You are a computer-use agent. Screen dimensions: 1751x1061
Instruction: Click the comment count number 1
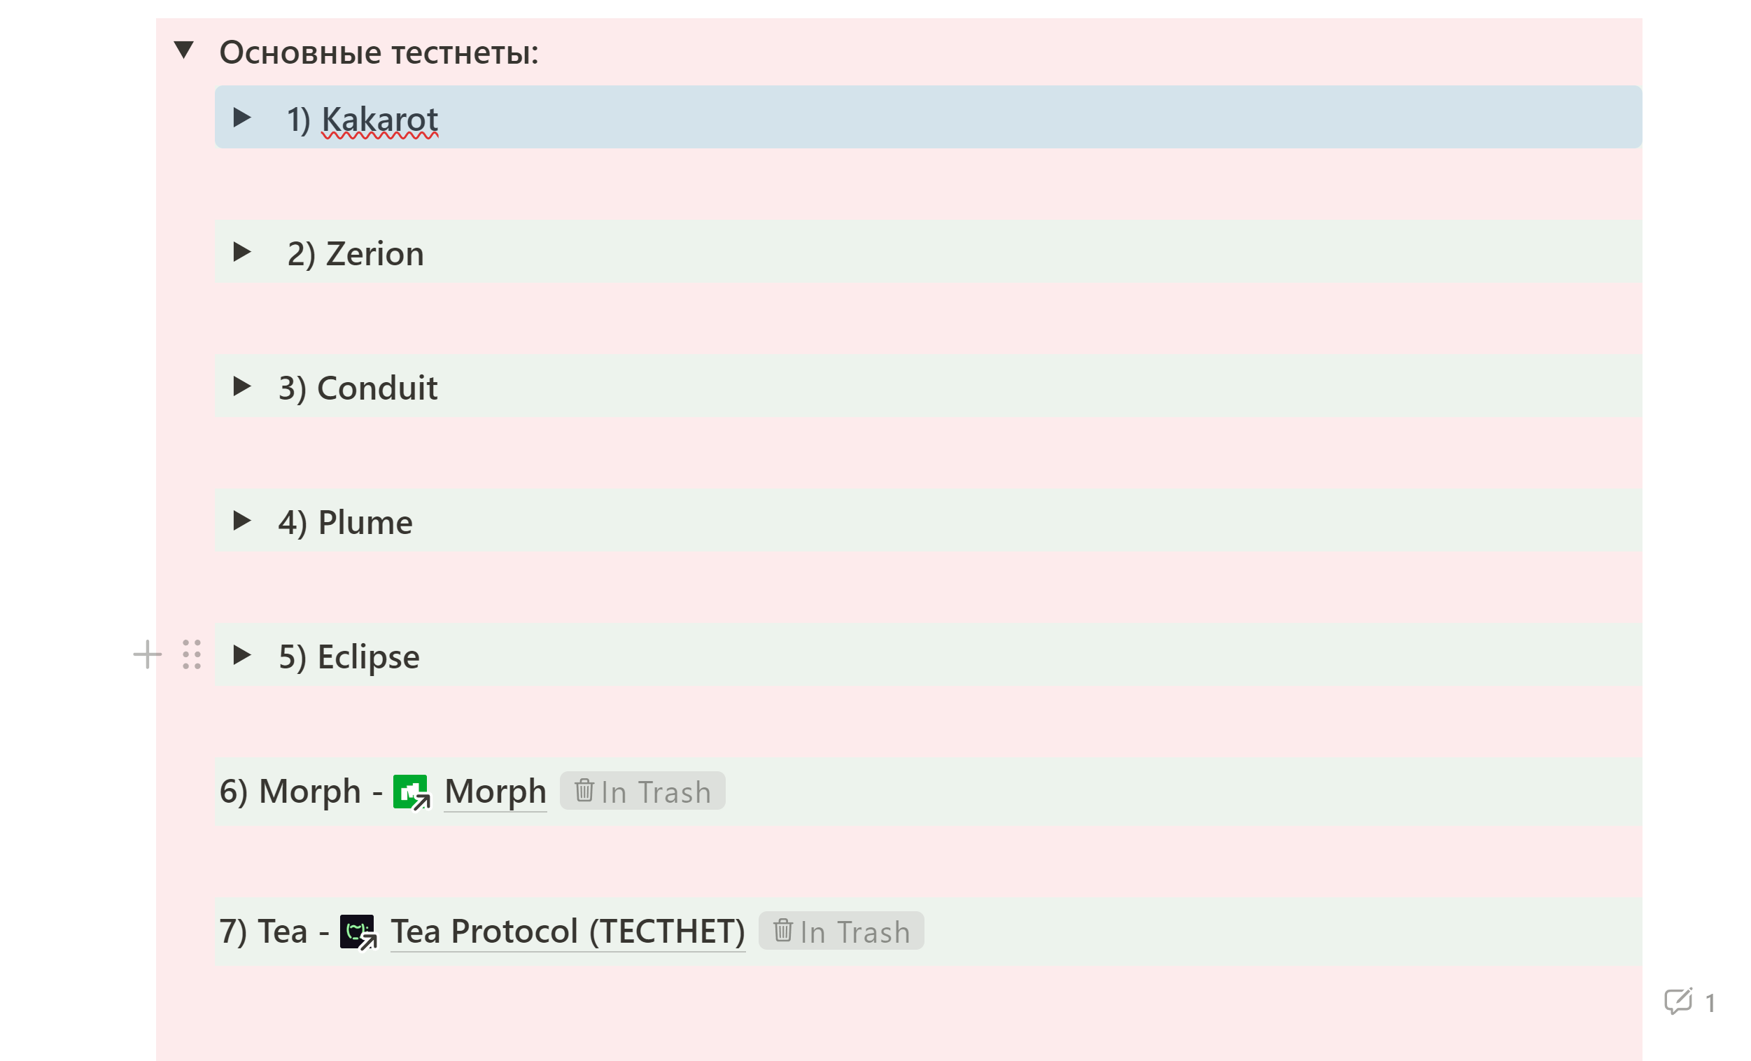pos(1710,1004)
